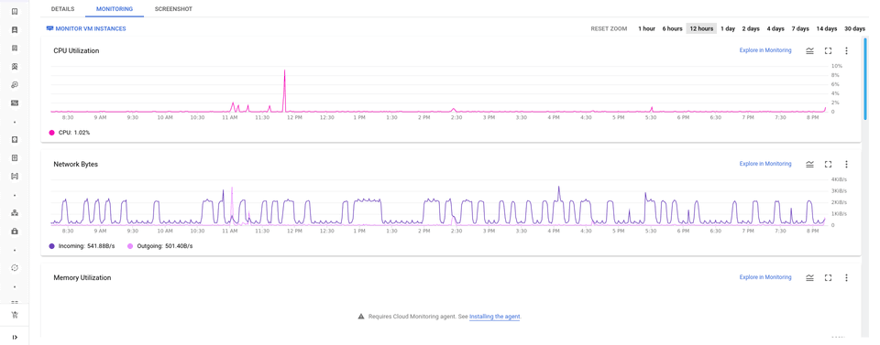Open Instance groups sidebar icon
The width and height of the screenshot is (880, 345).
(16, 213)
